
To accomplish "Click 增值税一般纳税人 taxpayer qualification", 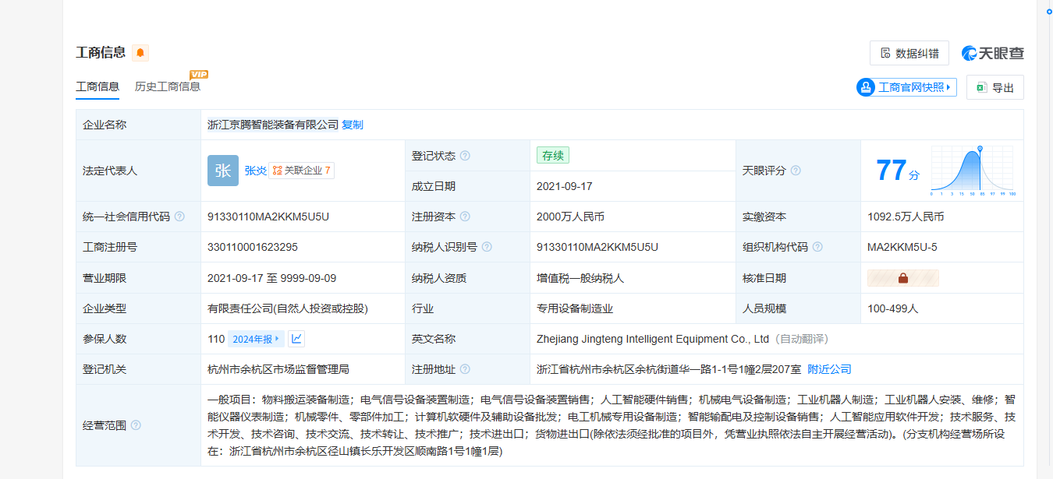I will point(580,278).
